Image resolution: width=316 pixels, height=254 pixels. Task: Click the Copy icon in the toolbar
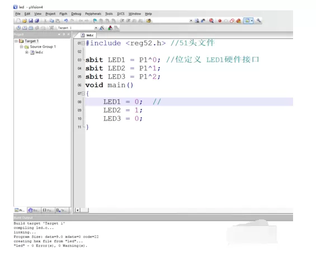(x=51, y=21)
